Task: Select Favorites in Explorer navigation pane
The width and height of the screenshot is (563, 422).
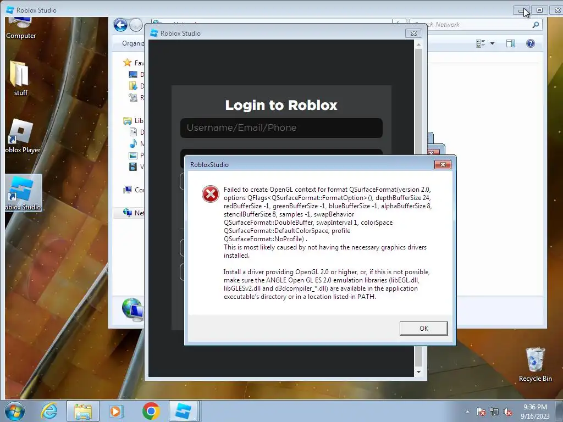Action: pos(133,63)
